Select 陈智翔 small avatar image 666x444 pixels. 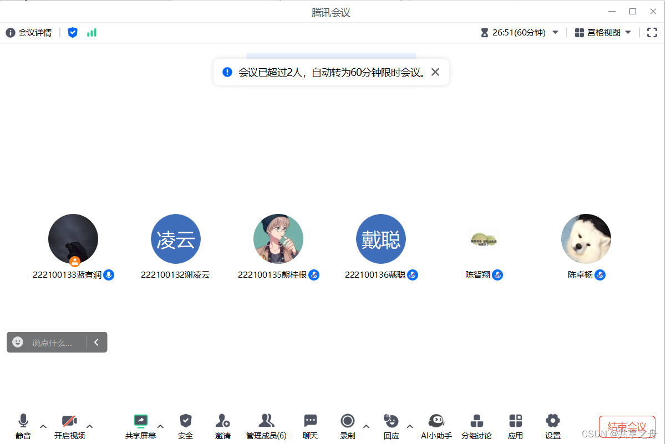pos(484,239)
